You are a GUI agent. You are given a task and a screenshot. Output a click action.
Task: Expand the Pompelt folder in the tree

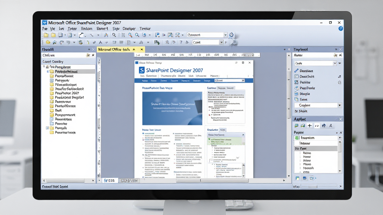click(x=48, y=128)
